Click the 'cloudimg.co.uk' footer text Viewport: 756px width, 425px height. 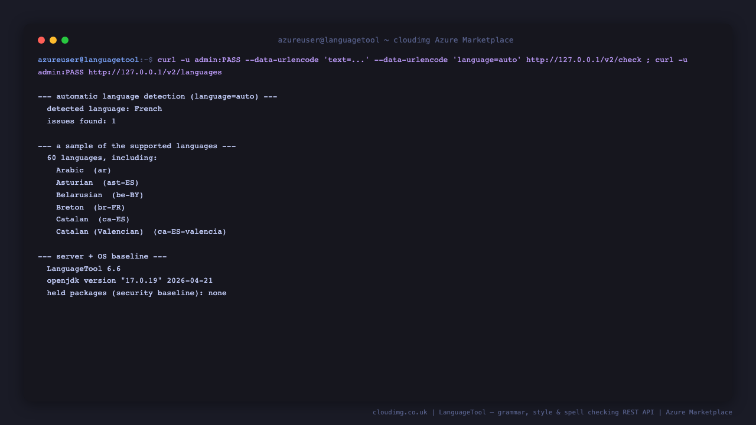pos(400,412)
